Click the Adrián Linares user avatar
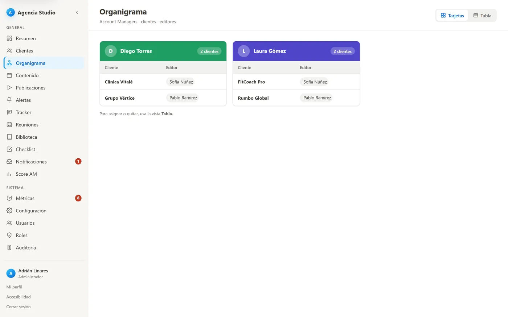Viewport: 508px width, 317px height. point(11,274)
